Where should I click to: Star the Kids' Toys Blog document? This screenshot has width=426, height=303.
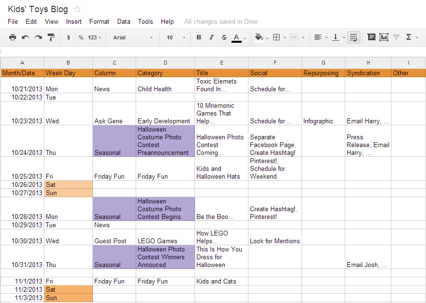tap(77, 9)
